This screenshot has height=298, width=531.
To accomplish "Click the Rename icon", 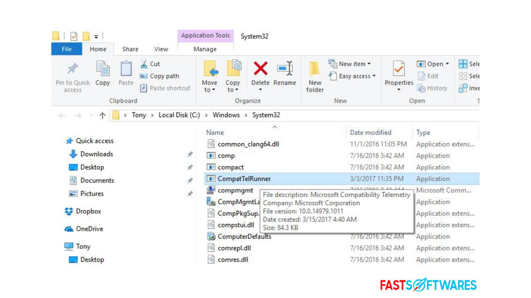I will [285, 68].
